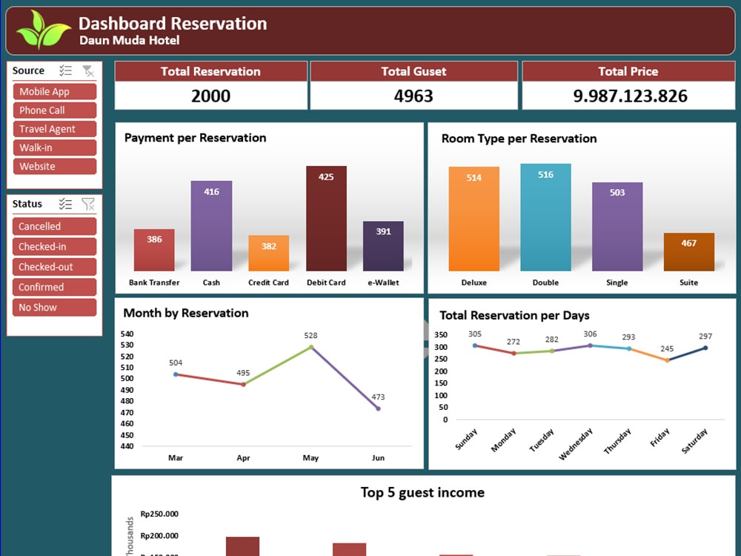Select the purple Single bar showing 503
This screenshot has height=556, width=741.
coord(617,226)
